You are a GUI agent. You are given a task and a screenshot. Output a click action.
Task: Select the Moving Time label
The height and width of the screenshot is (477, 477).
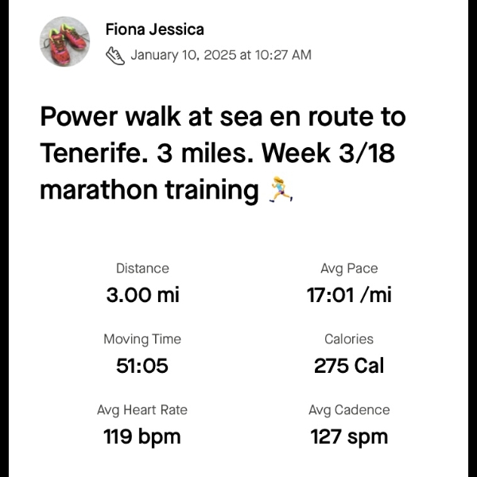click(x=142, y=339)
